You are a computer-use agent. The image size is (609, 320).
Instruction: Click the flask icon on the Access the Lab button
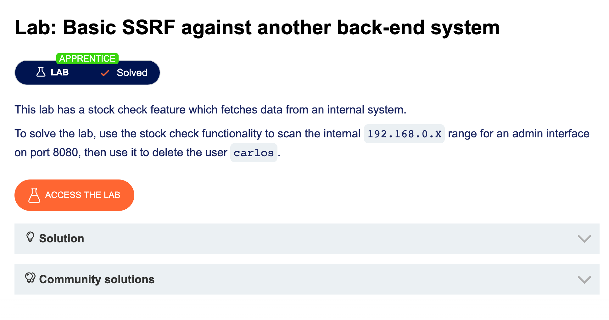pyautogui.click(x=34, y=195)
